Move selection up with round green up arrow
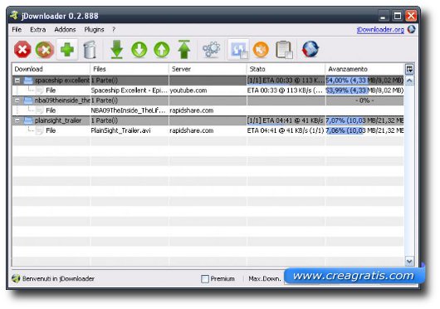The width and height of the screenshot is (440, 309). 162,50
